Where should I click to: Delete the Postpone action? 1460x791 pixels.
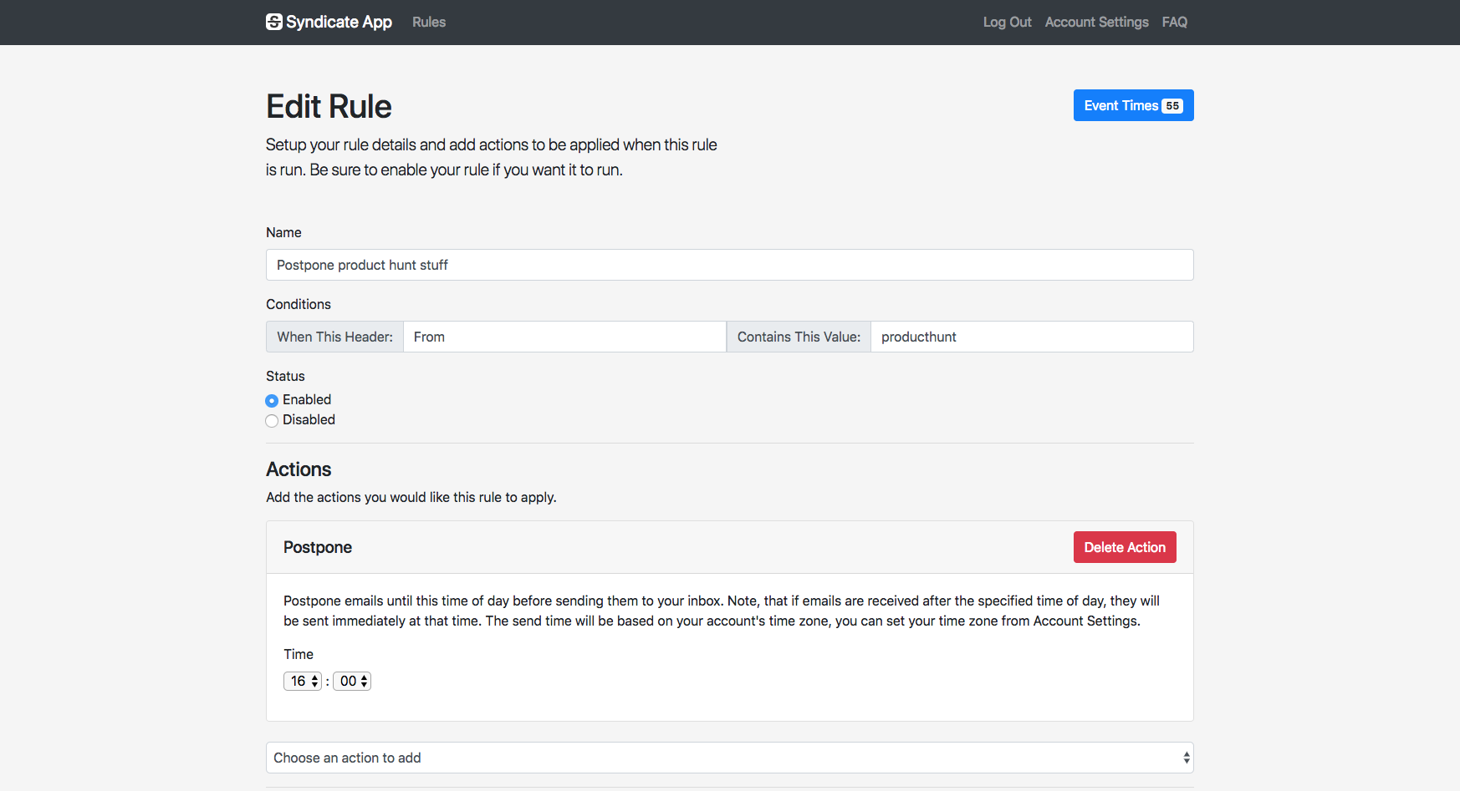pyautogui.click(x=1124, y=547)
